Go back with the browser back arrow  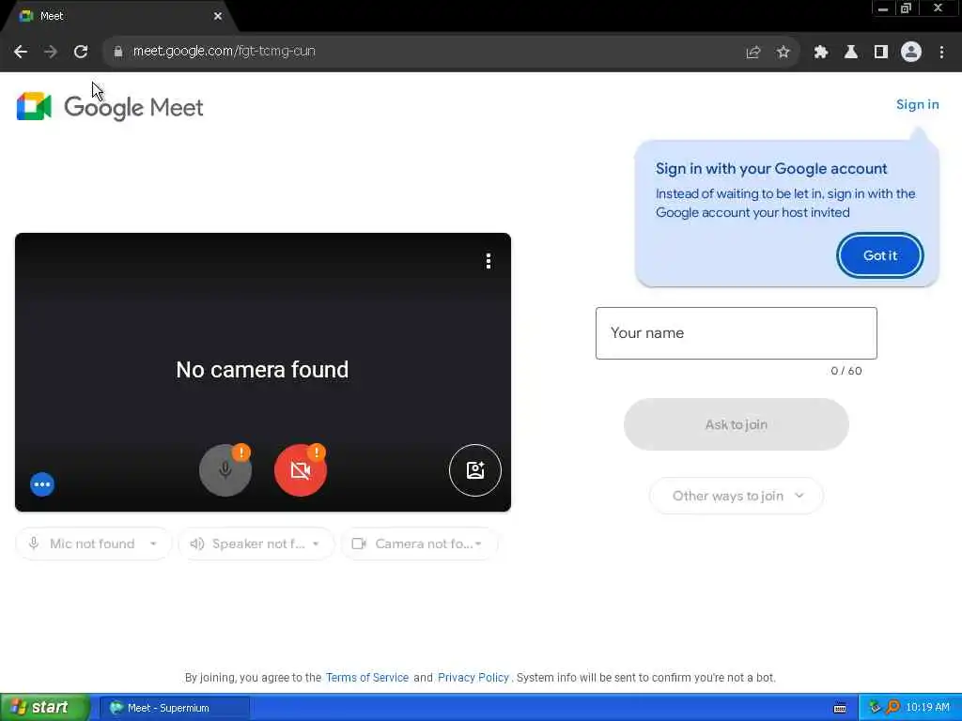point(21,52)
